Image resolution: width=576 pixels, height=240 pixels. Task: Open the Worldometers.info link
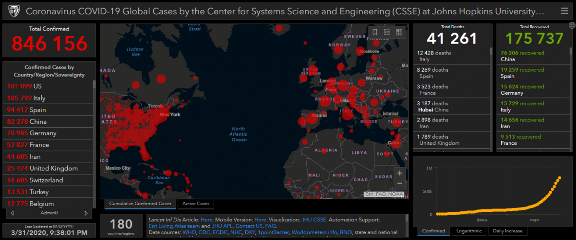click(x=314, y=232)
